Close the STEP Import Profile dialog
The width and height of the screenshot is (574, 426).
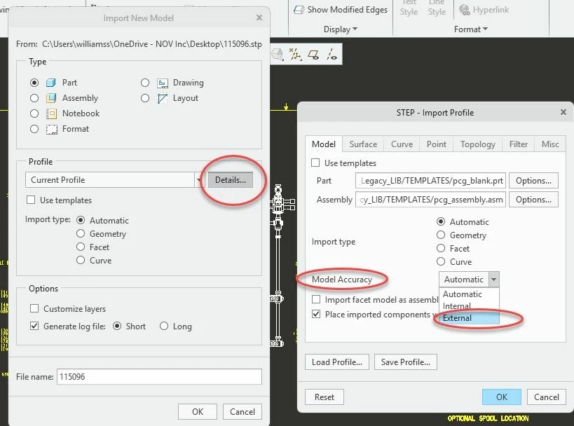(x=563, y=112)
